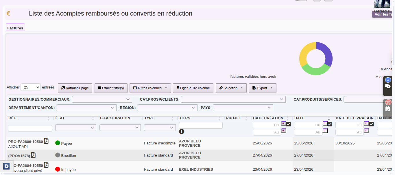Open the calendar tasks side icon
395x175 pixels.
click(x=388, y=109)
